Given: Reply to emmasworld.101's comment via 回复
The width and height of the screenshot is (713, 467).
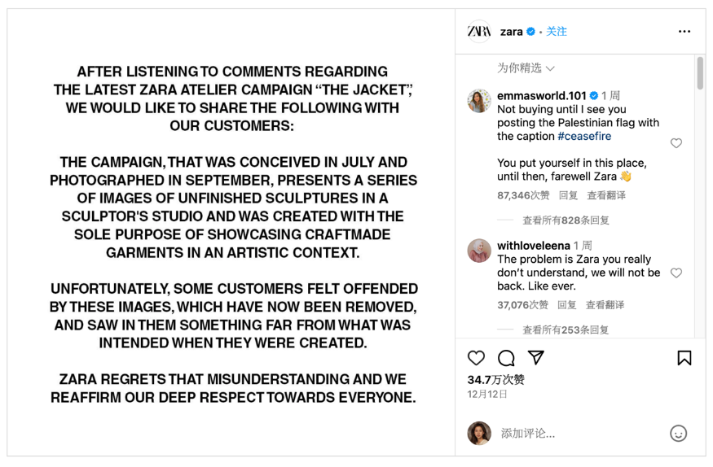Looking at the screenshot, I should click(568, 195).
